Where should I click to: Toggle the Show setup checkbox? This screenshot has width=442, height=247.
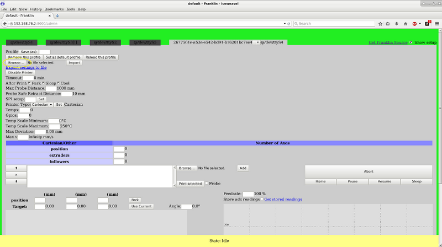(411, 42)
